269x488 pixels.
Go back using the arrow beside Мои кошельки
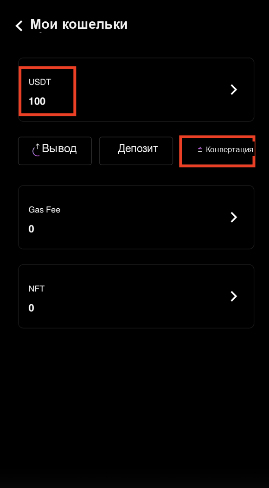click(x=19, y=26)
